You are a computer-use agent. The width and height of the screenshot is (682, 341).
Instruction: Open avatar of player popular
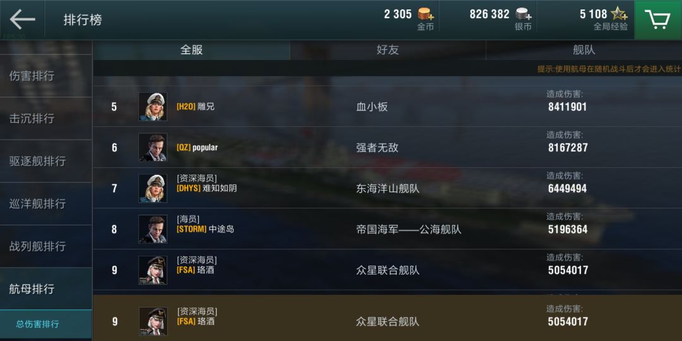pyautogui.click(x=153, y=147)
